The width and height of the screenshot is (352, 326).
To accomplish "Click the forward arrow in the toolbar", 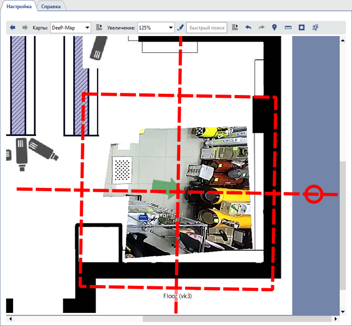I will (25, 27).
